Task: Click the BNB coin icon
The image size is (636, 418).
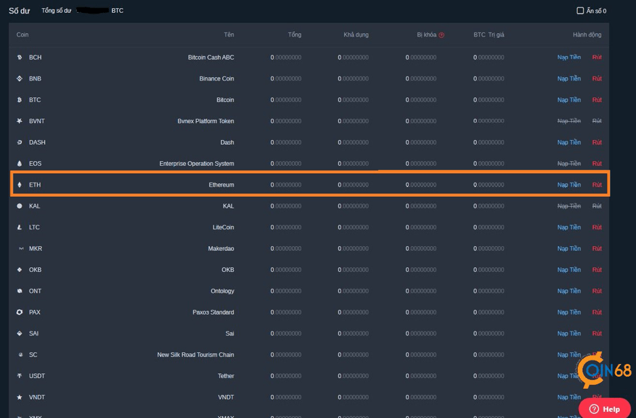Action: coord(20,78)
